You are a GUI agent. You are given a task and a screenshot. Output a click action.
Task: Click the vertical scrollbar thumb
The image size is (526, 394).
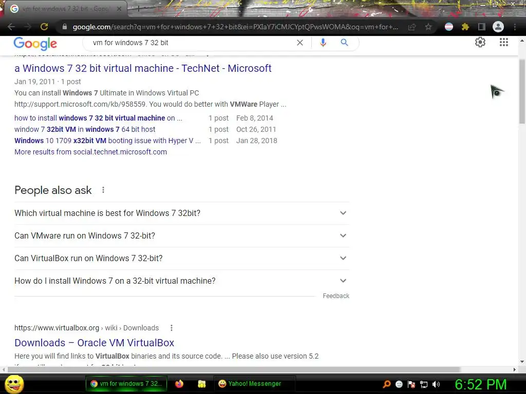[x=522, y=91]
